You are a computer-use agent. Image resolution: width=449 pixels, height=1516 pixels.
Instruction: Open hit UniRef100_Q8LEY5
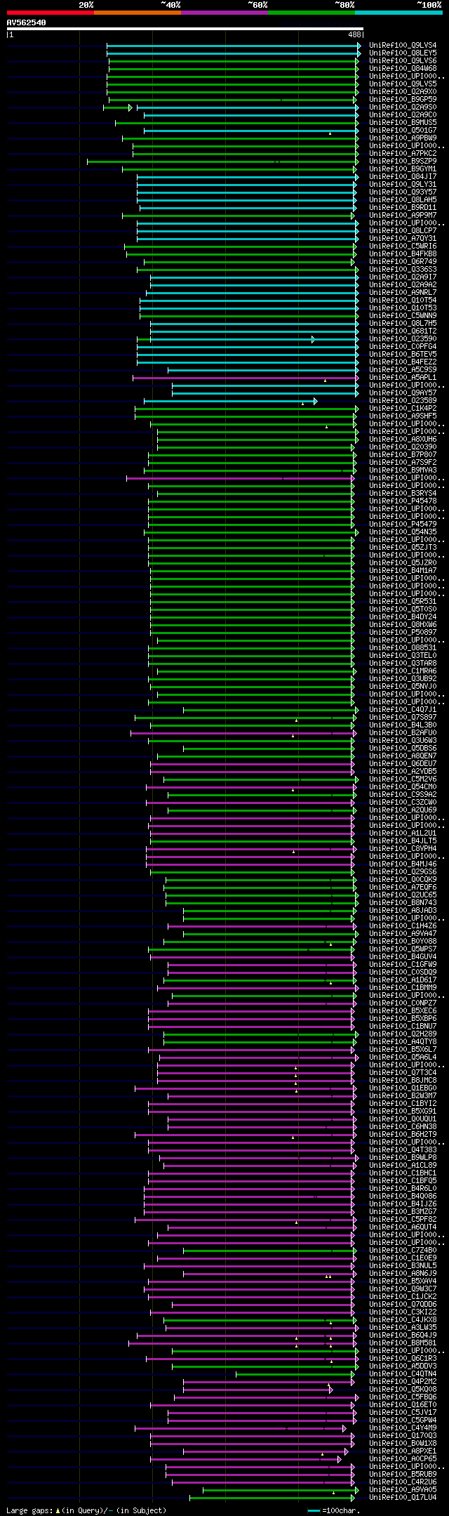pyautogui.click(x=403, y=53)
